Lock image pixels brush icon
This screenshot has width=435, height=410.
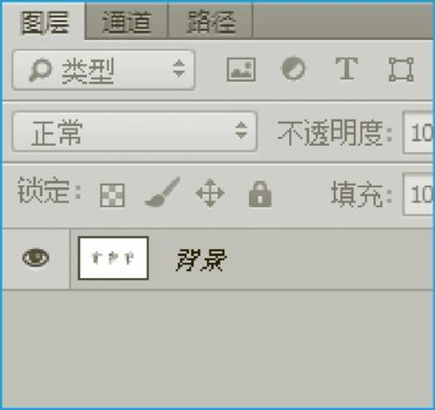(162, 192)
